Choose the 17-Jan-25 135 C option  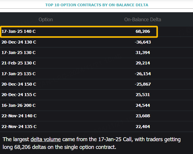(x=19, y=73)
